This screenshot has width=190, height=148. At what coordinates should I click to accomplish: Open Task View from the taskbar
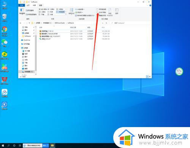(20, 145)
